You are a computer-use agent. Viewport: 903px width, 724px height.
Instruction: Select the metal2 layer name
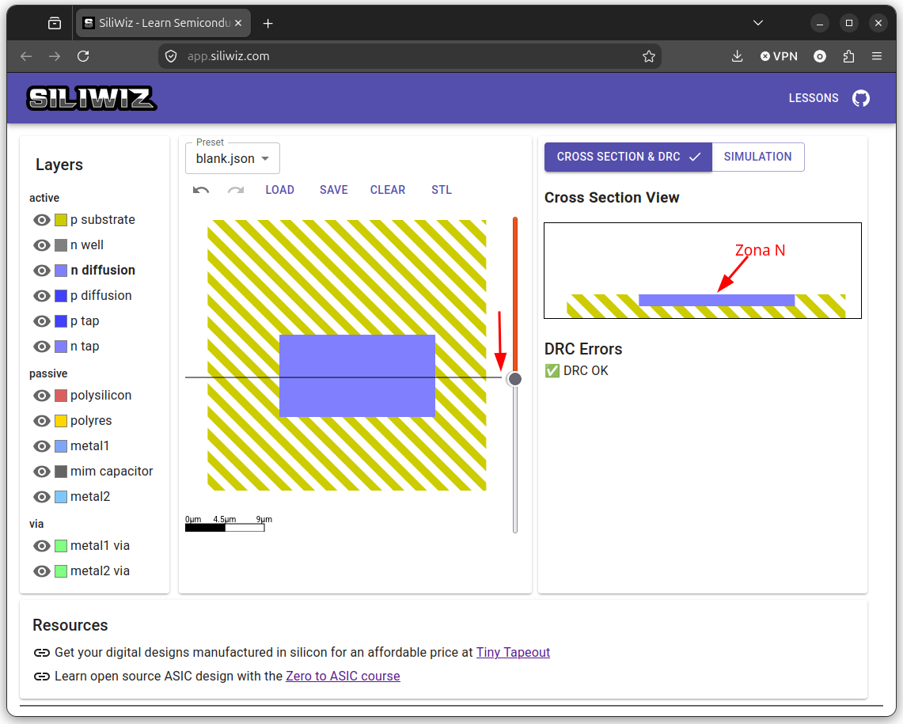pos(90,497)
